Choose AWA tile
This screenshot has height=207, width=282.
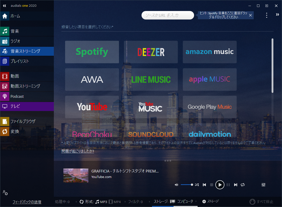(92, 79)
